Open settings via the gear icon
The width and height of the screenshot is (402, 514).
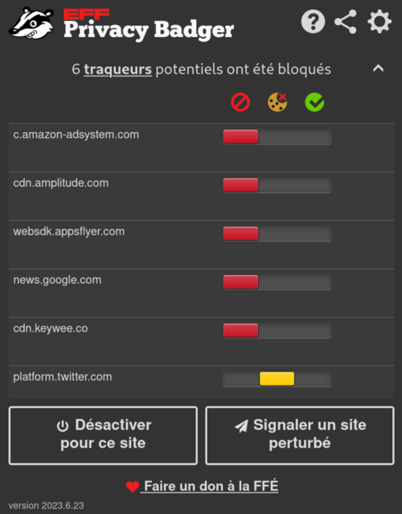[x=379, y=22]
